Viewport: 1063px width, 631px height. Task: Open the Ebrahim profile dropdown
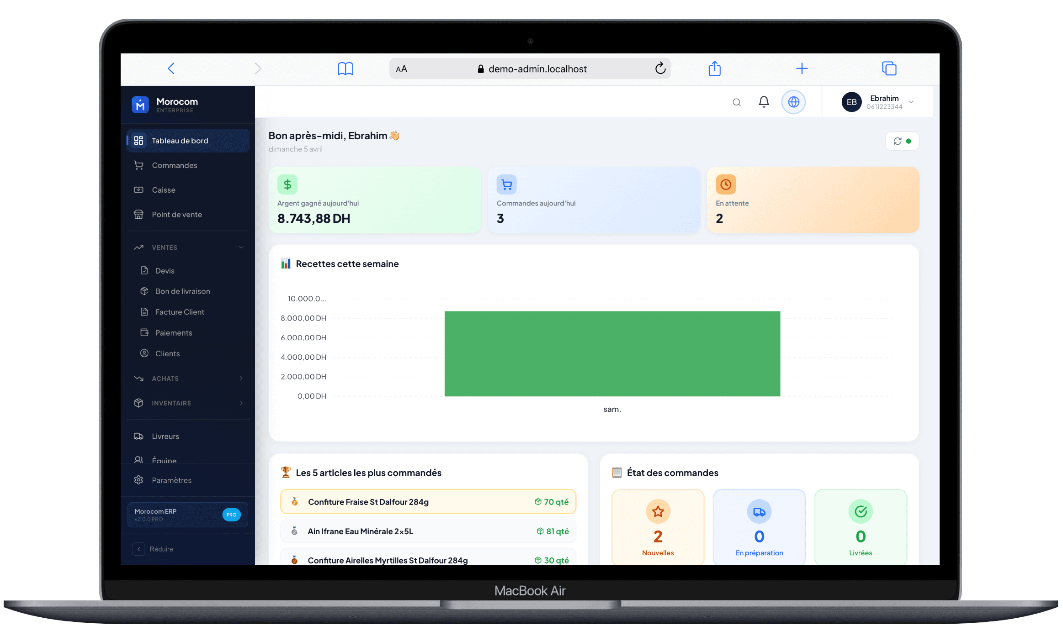click(911, 102)
